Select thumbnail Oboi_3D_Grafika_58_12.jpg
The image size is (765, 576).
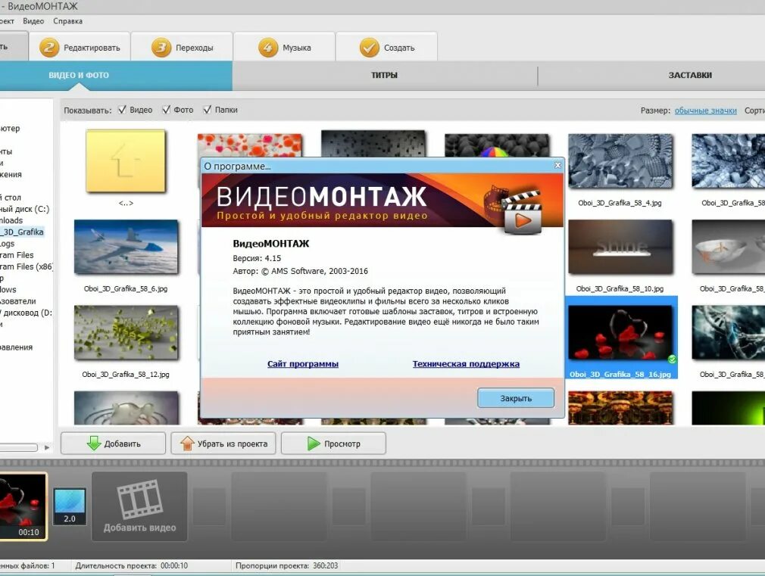click(x=126, y=332)
